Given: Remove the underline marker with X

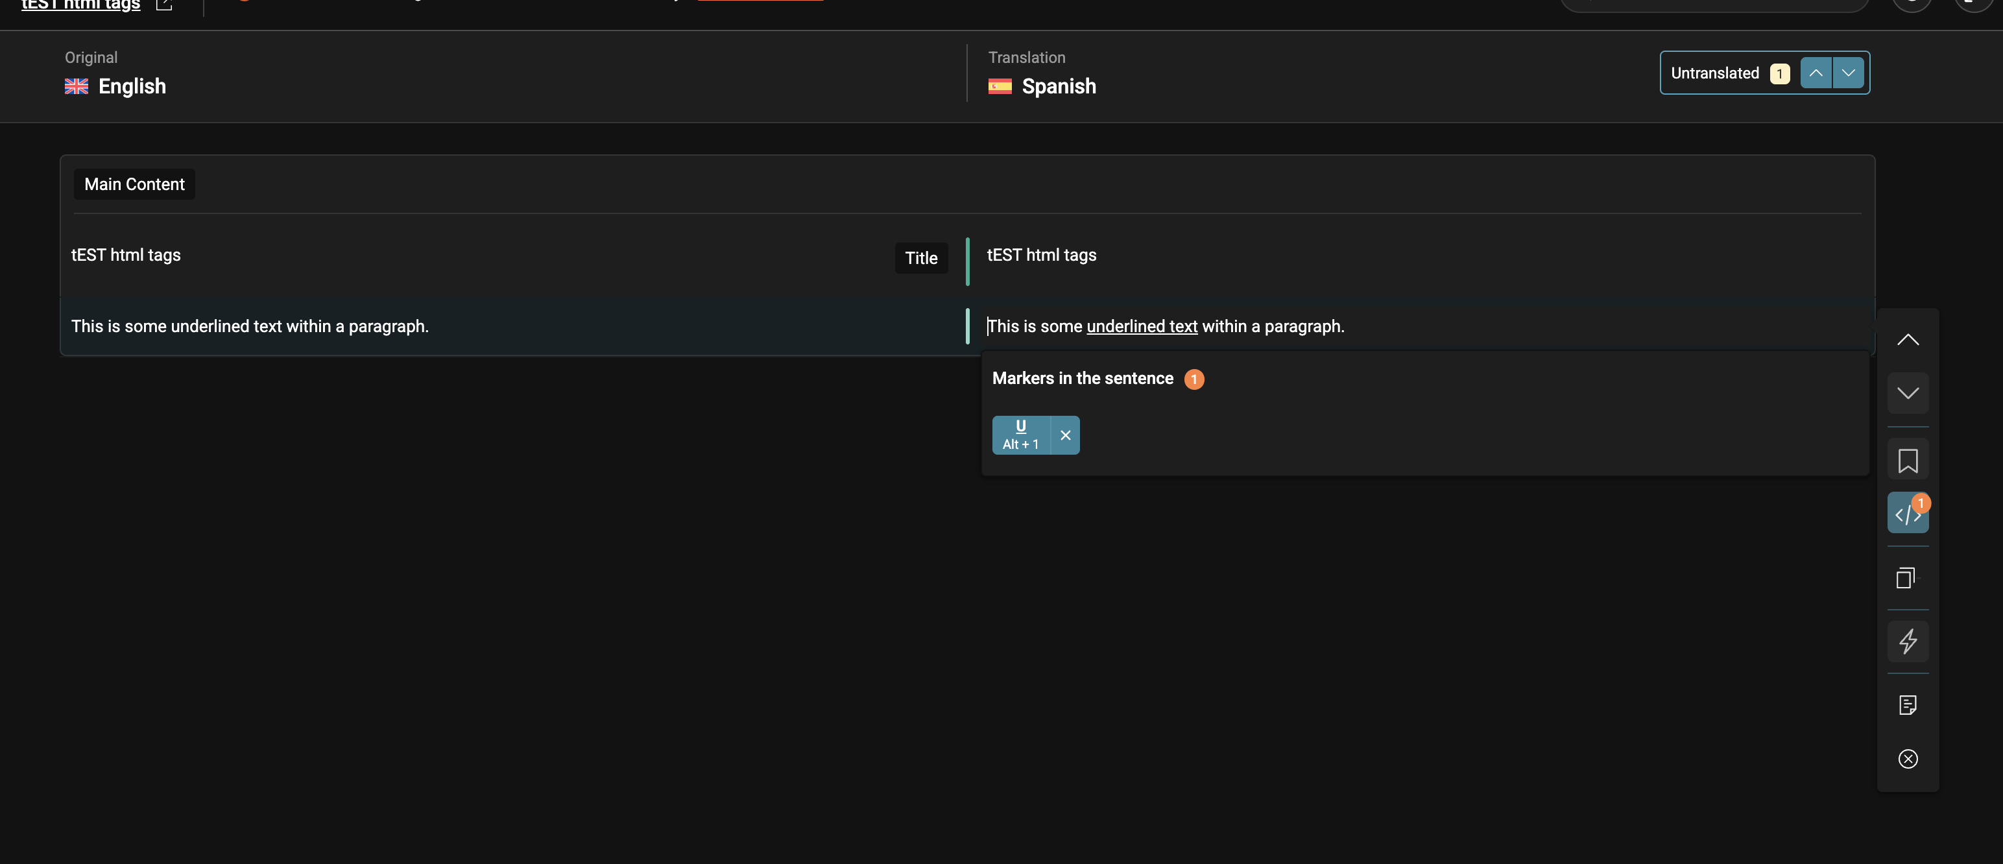Looking at the screenshot, I should pyautogui.click(x=1065, y=435).
